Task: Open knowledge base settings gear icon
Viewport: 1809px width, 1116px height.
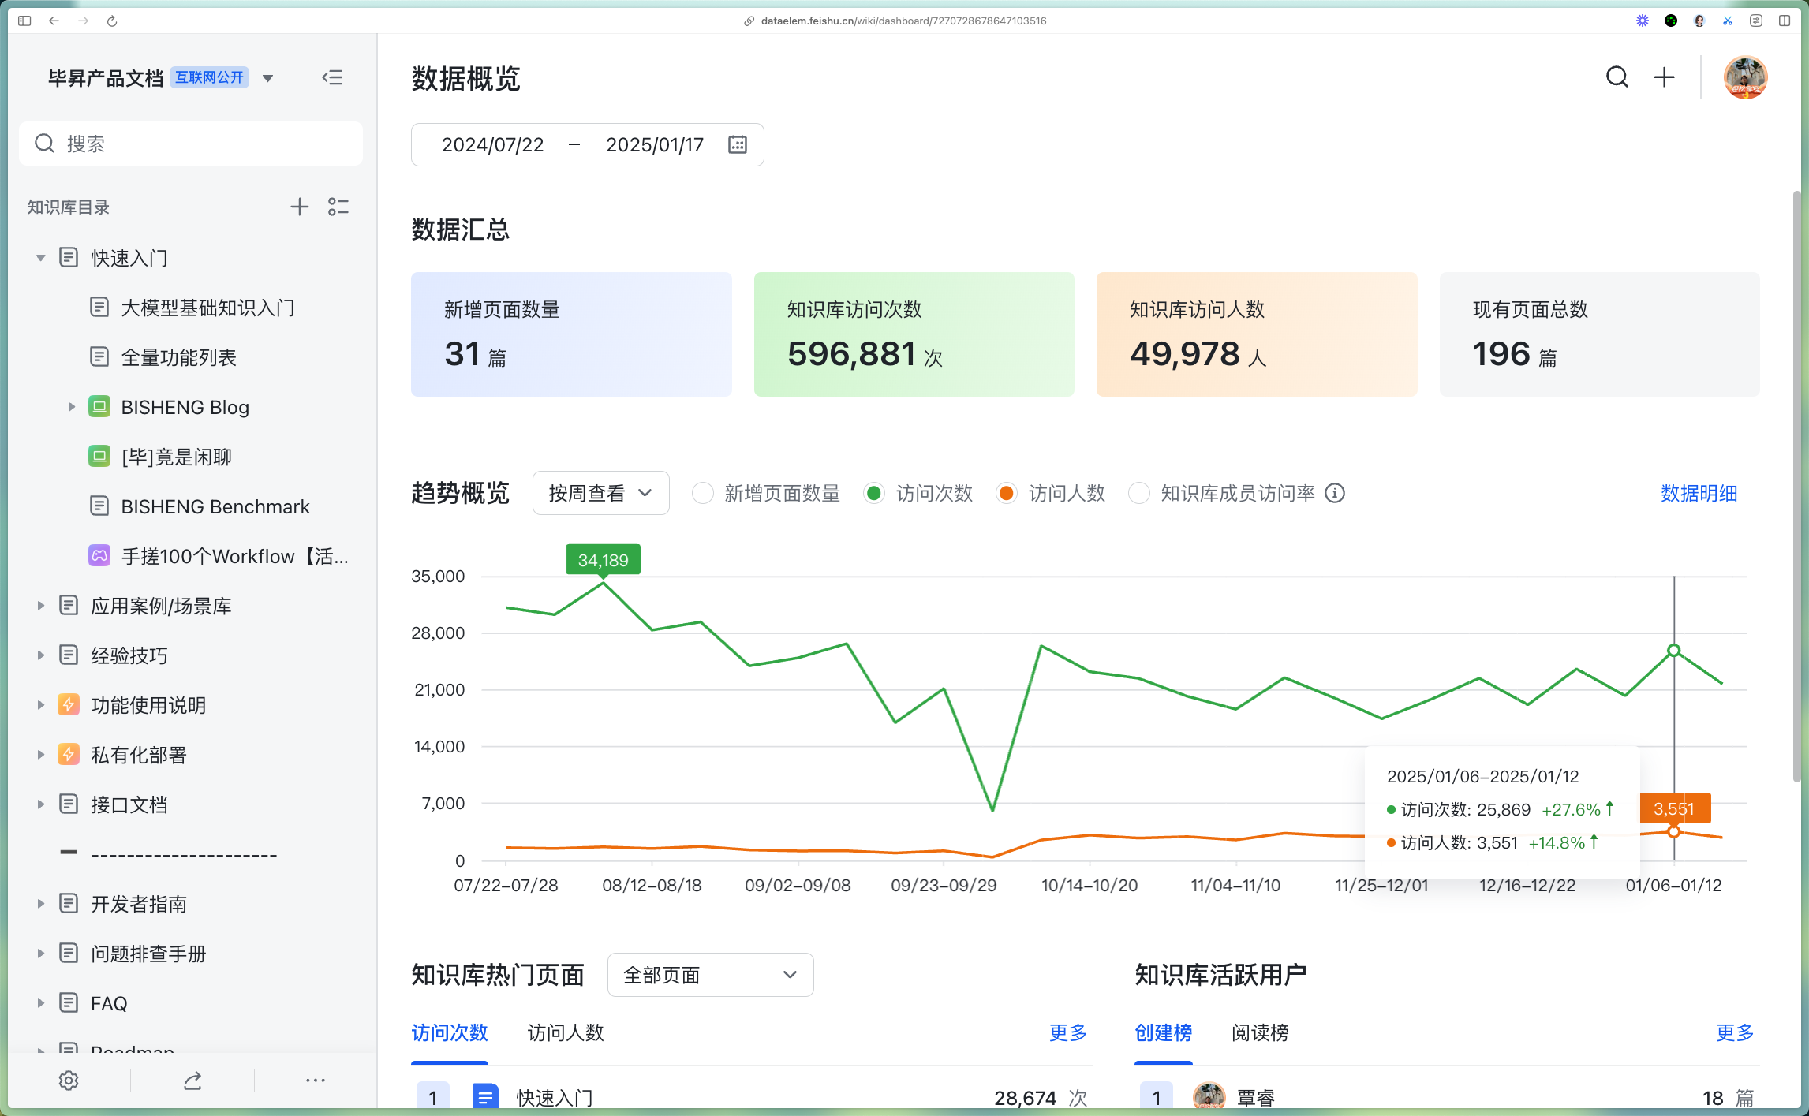Action: point(69,1081)
